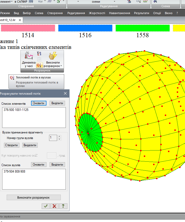The width and height of the screenshot is (185, 222).
Task: Click the Динаміка у часі thermometer icon
Action: tap(28, 56)
